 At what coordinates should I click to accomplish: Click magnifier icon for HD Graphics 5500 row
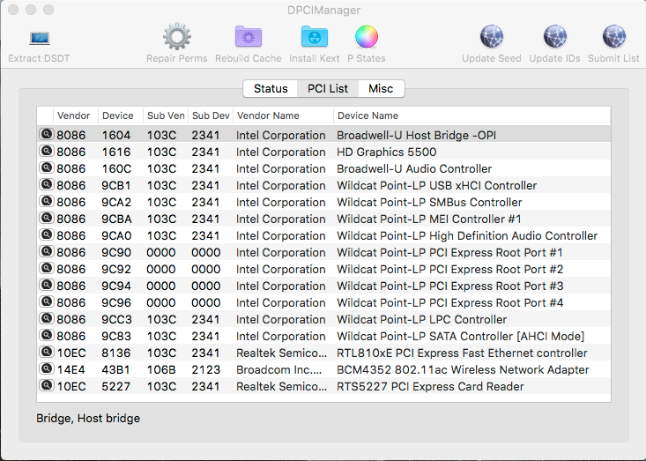47,152
